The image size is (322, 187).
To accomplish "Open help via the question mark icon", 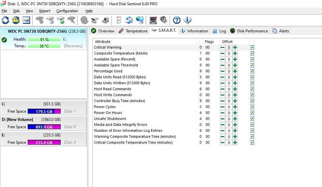I will (177, 20).
